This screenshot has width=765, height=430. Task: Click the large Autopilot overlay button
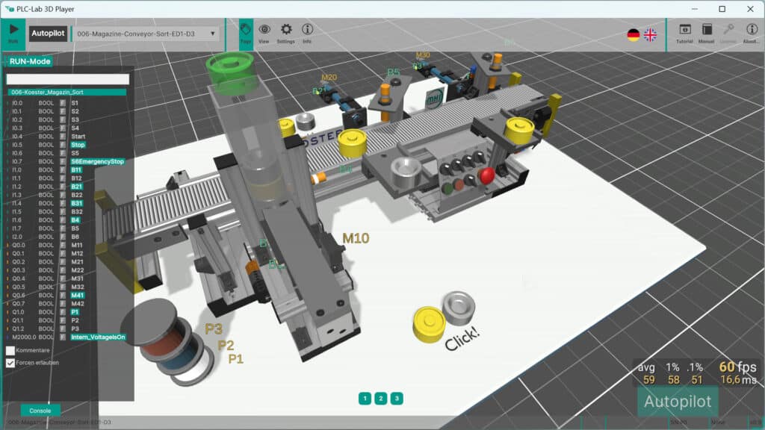[678, 402]
